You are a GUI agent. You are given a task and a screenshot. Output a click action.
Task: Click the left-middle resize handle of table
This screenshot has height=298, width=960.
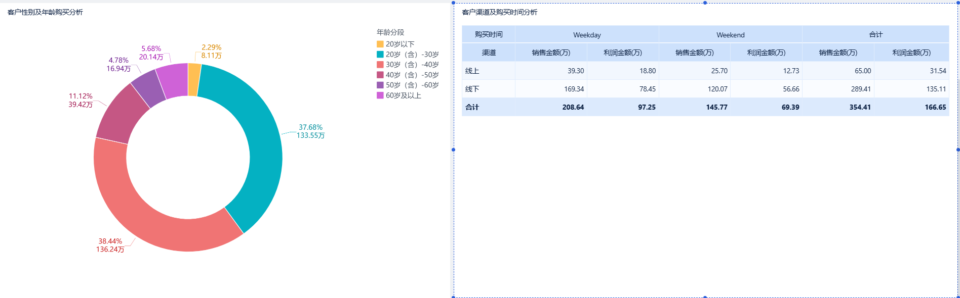point(453,150)
